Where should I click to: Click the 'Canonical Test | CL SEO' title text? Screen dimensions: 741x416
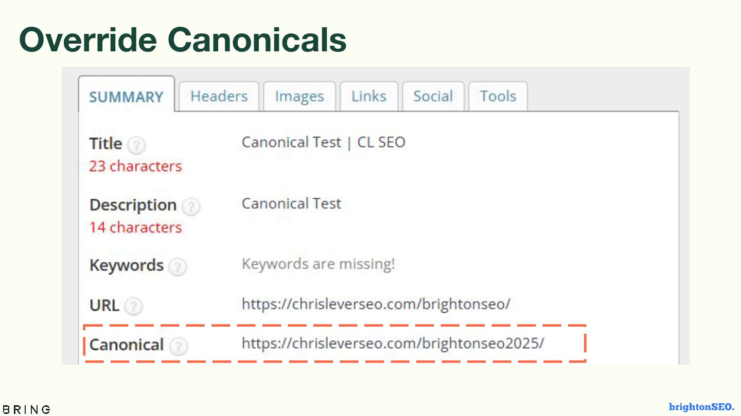pyautogui.click(x=323, y=142)
